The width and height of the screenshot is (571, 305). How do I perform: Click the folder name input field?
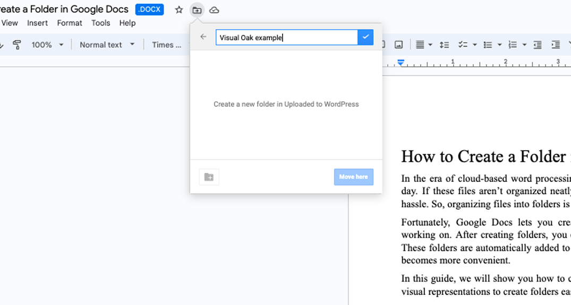(x=287, y=38)
